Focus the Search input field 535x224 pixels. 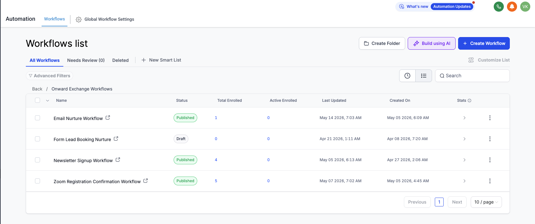click(x=472, y=76)
